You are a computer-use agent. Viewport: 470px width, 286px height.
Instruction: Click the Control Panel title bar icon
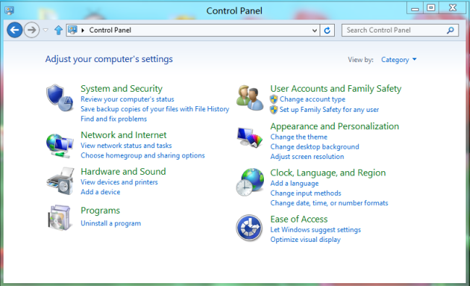[x=9, y=11]
